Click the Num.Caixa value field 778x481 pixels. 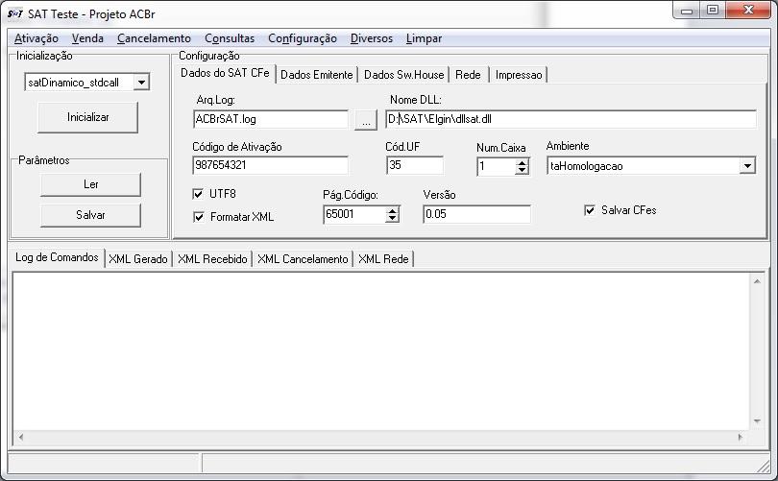[496, 166]
